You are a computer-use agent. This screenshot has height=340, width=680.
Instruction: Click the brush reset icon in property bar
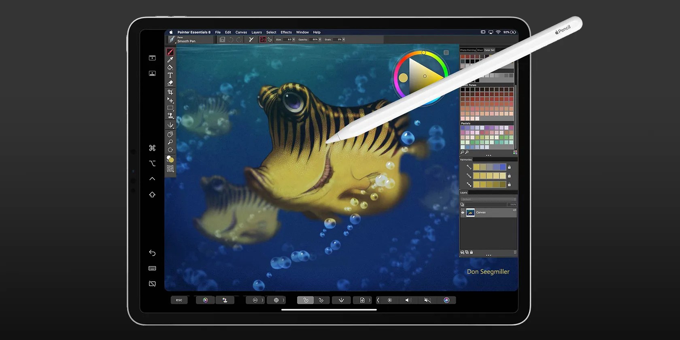coord(251,40)
